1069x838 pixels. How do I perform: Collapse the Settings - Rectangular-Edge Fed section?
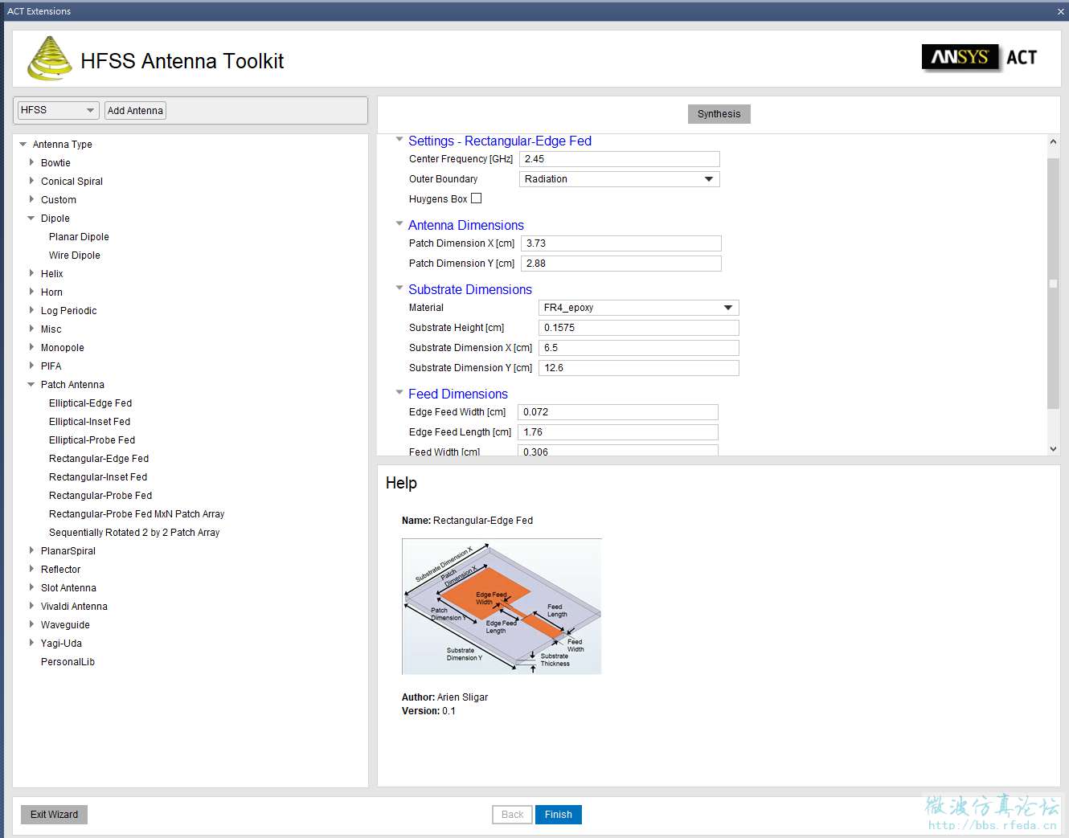tap(399, 140)
